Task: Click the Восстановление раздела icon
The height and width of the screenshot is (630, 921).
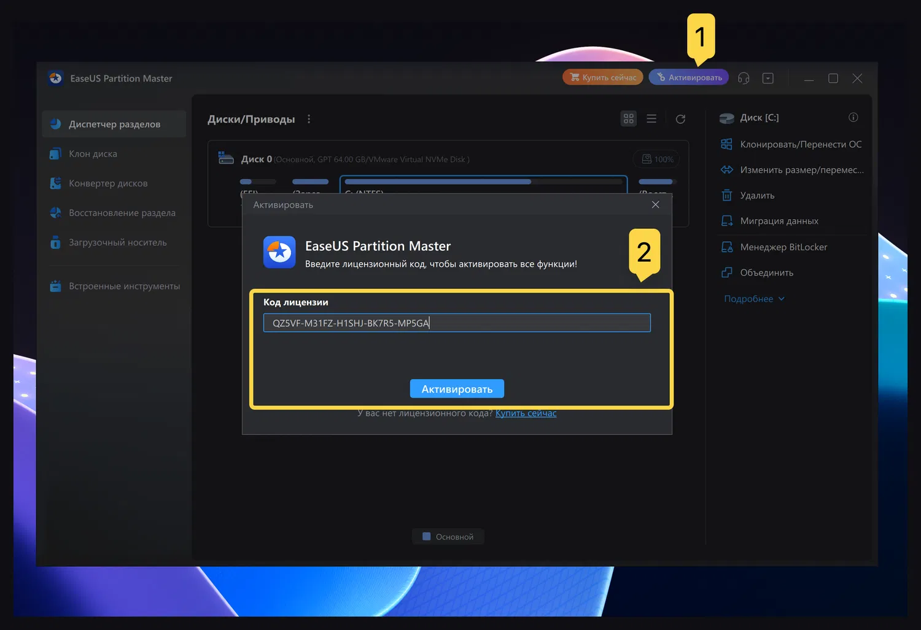Action: [55, 213]
